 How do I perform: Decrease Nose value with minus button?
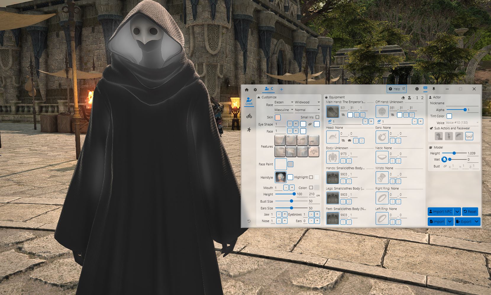279,221
